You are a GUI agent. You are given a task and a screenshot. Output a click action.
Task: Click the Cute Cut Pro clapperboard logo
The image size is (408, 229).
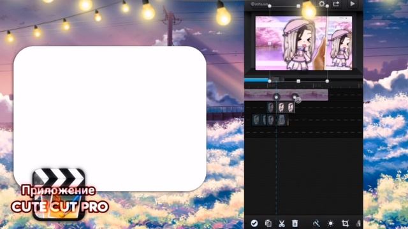click(59, 194)
